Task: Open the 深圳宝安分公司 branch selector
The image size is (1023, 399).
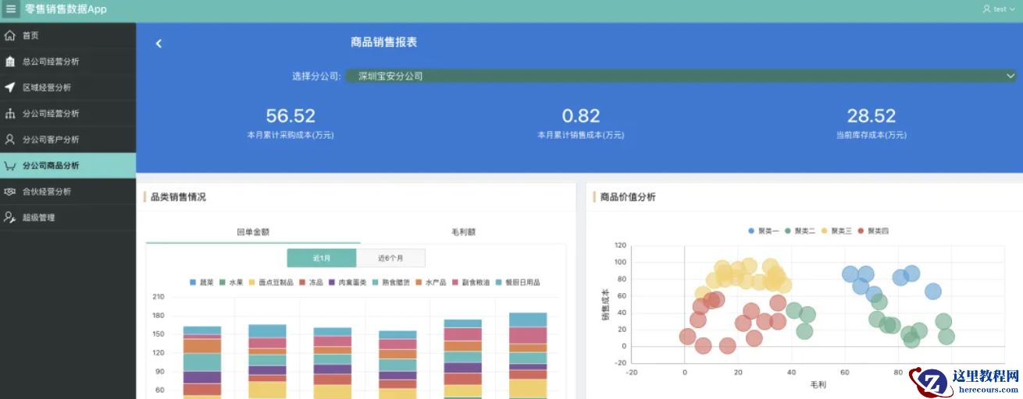Action: pyautogui.click(x=681, y=76)
